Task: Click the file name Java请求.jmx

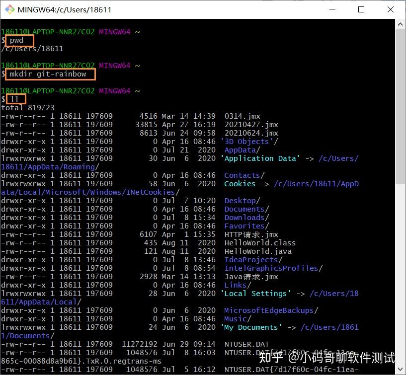Action: click(251, 277)
